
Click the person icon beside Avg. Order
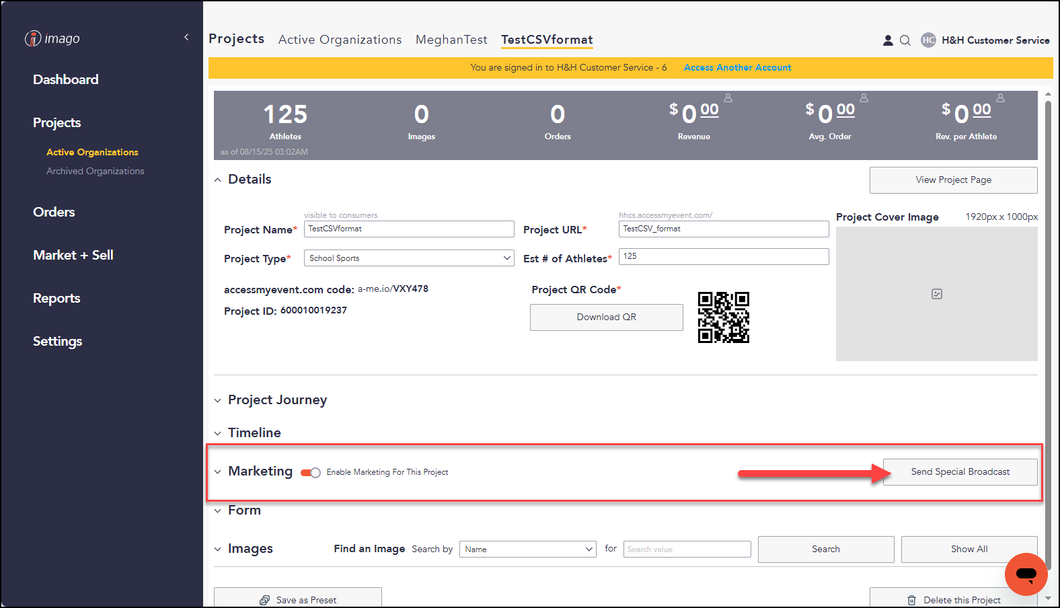(x=864, y=98)
